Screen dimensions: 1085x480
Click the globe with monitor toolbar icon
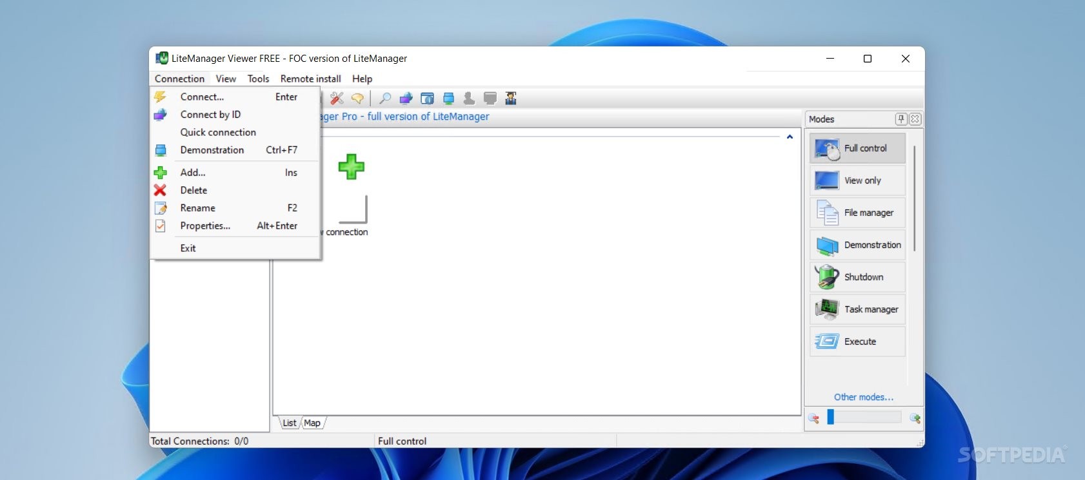(x=406, y=99)
